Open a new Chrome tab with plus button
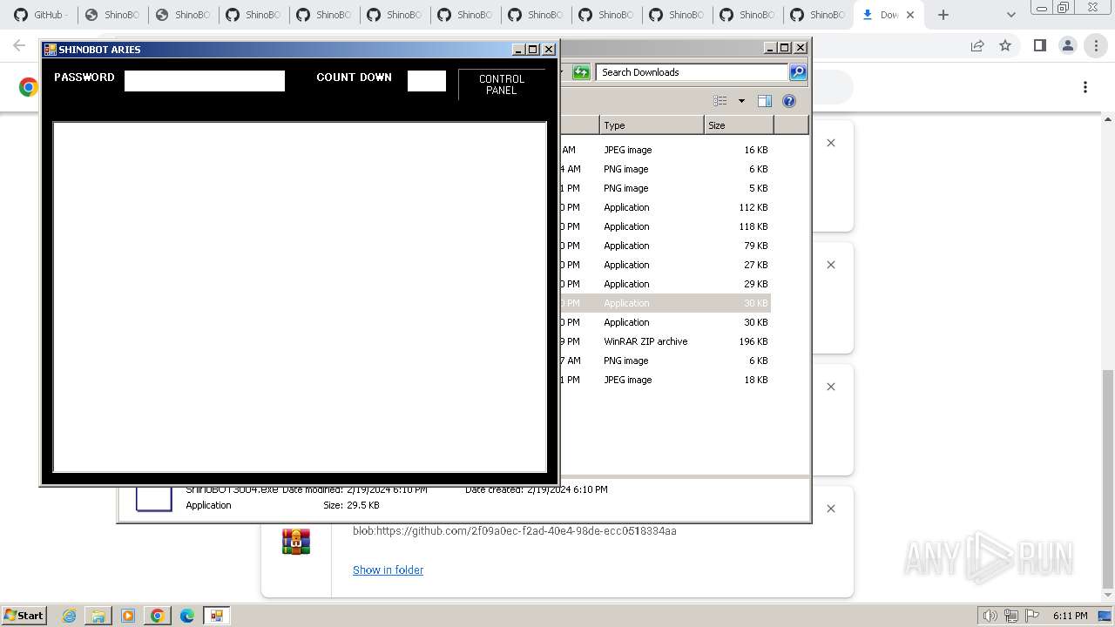The height and width of the screenshot is (627, 1115). click(x=943, y=15)
